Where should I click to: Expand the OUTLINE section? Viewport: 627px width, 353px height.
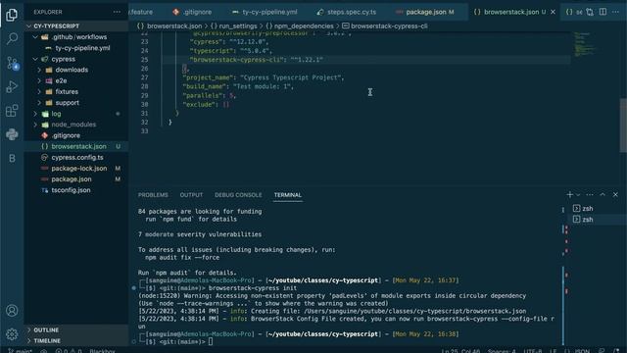click(x=76, y=329)
